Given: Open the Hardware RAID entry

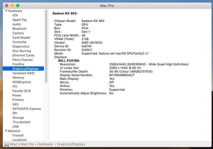Looking at the screenshot, I should (23, 73).
